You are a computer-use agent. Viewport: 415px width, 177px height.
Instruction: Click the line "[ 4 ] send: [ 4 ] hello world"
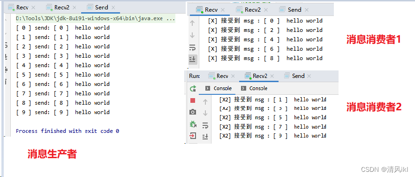63,65
